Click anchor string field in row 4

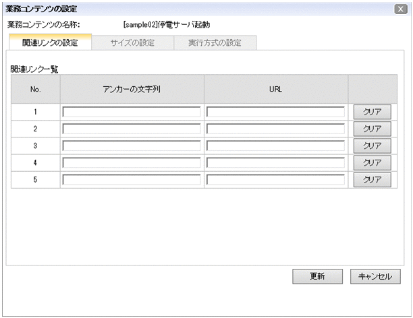tap(132, 162)
